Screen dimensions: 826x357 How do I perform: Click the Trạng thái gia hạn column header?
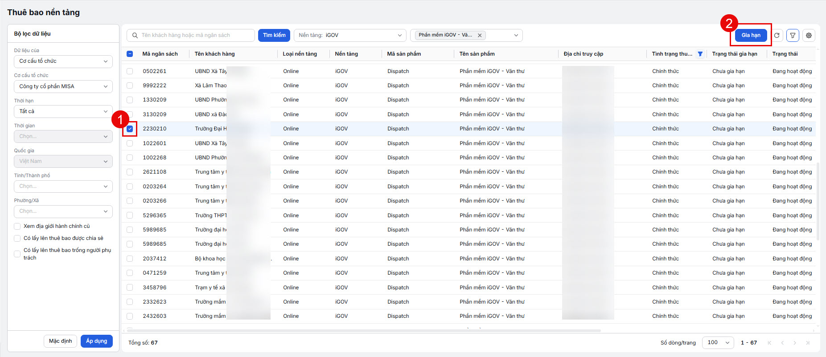coord(735,54)
